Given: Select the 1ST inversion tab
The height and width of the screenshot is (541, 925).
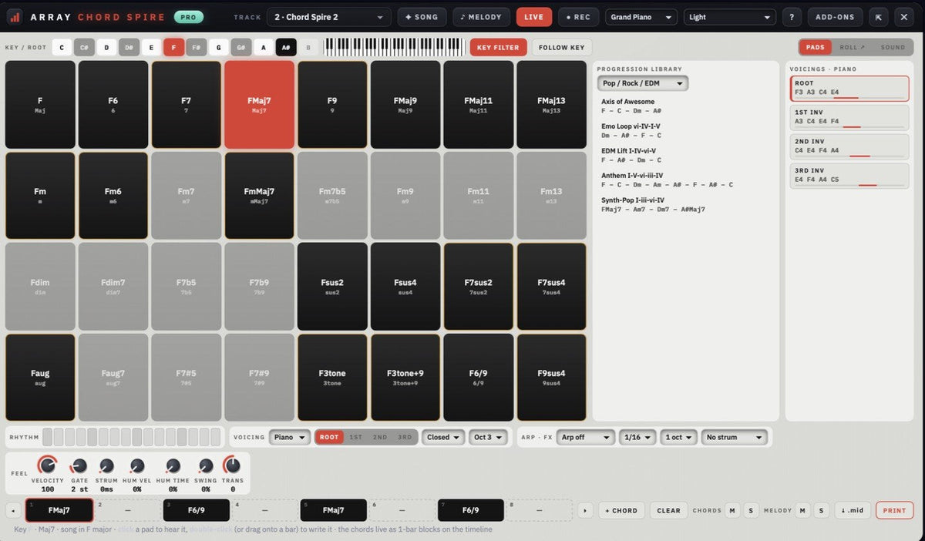Looking at the screenshot, I should coord(355,437).
